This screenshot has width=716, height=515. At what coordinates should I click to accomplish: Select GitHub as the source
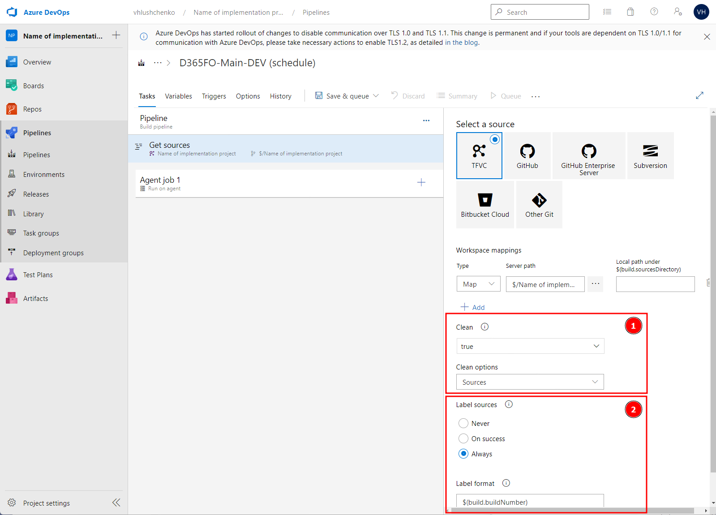[x=527, y=156]
